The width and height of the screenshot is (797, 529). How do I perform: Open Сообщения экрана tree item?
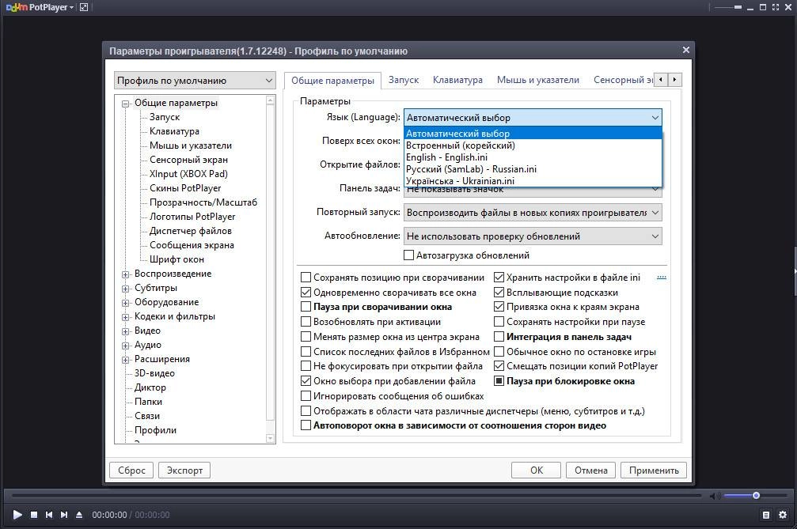[x=192, y=244]
